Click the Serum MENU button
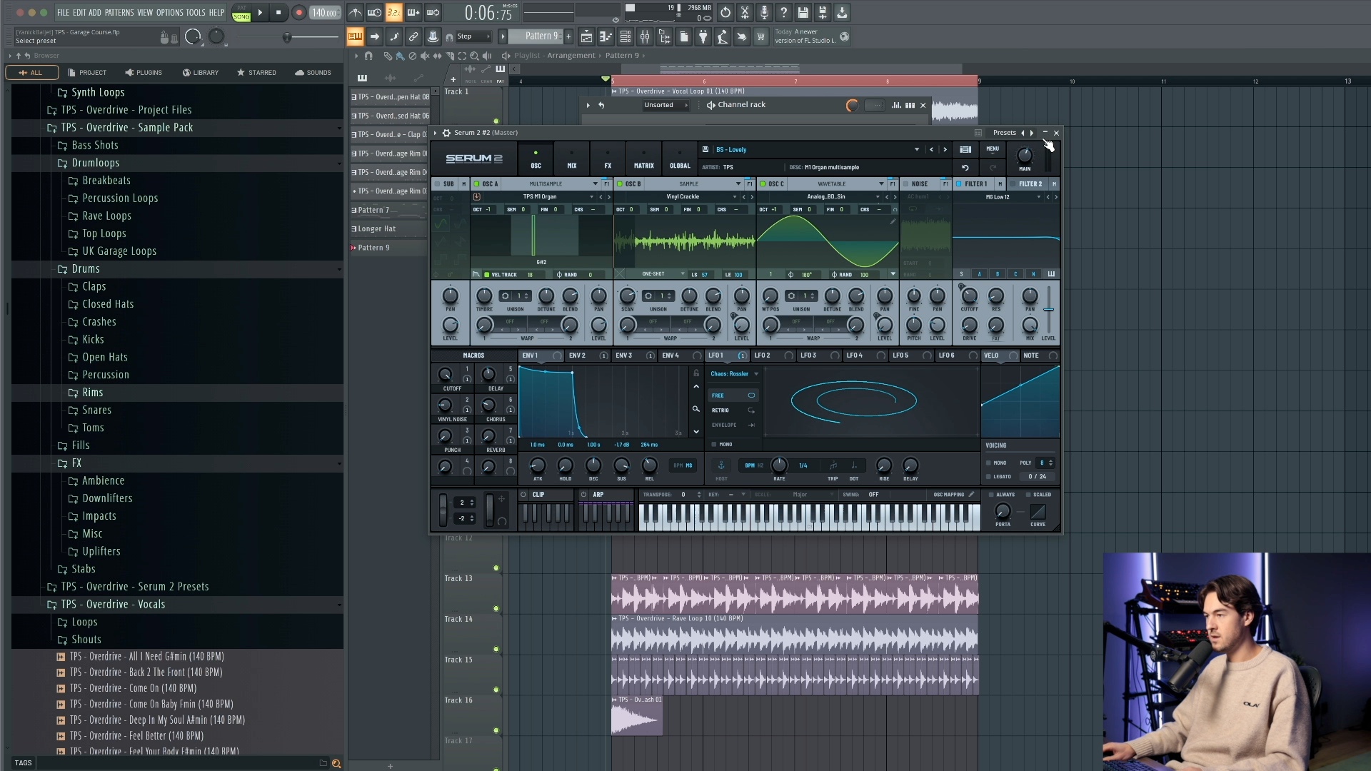Viewport: 1371px width, 771px height. click(x=993, y=149)
